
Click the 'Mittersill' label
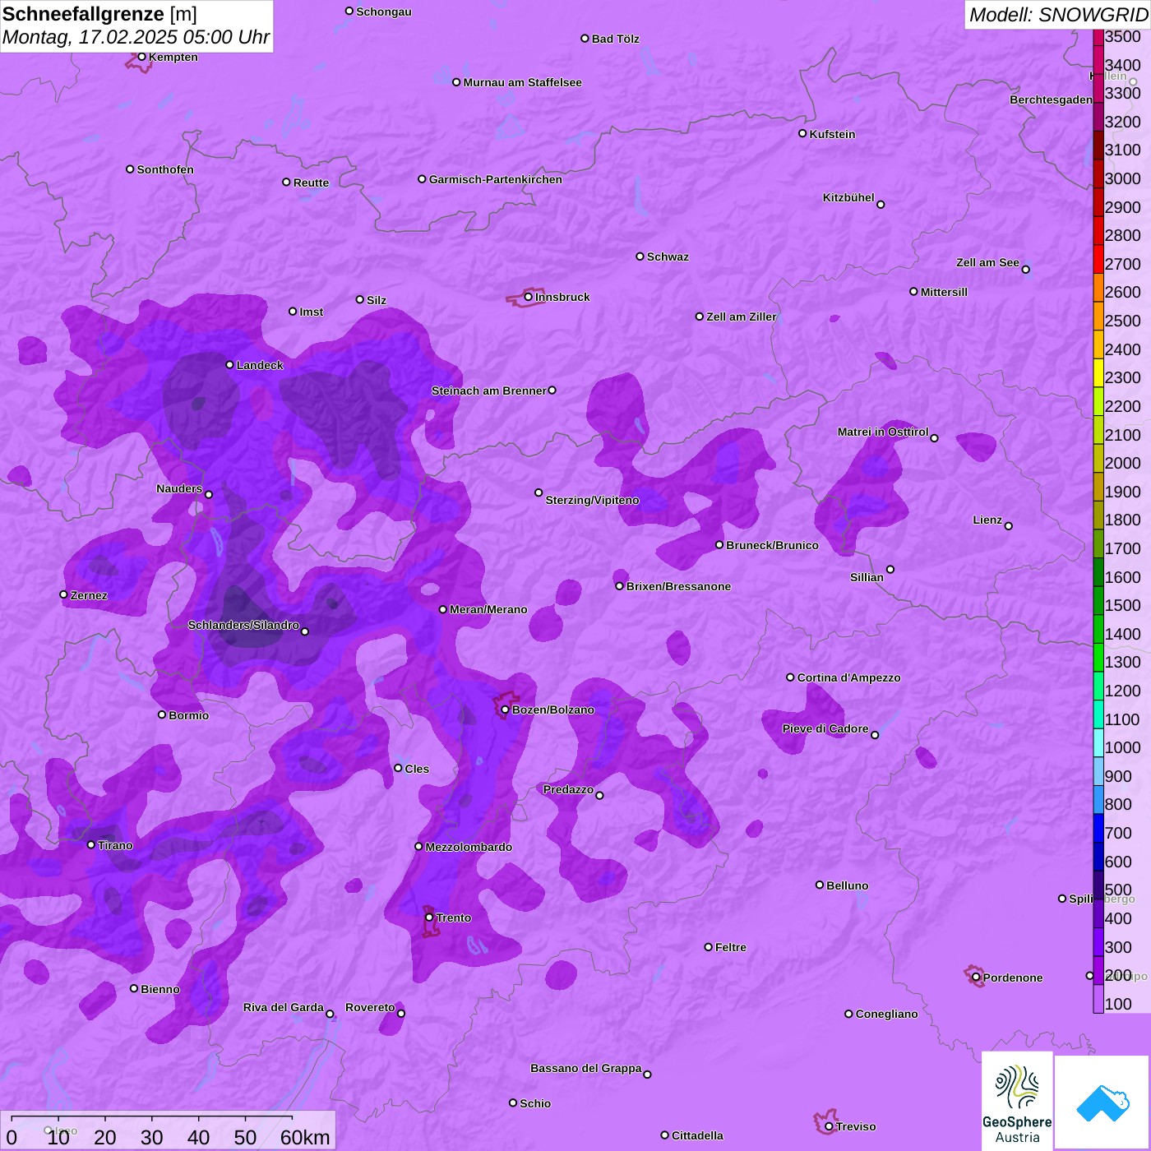click(944, 292)
